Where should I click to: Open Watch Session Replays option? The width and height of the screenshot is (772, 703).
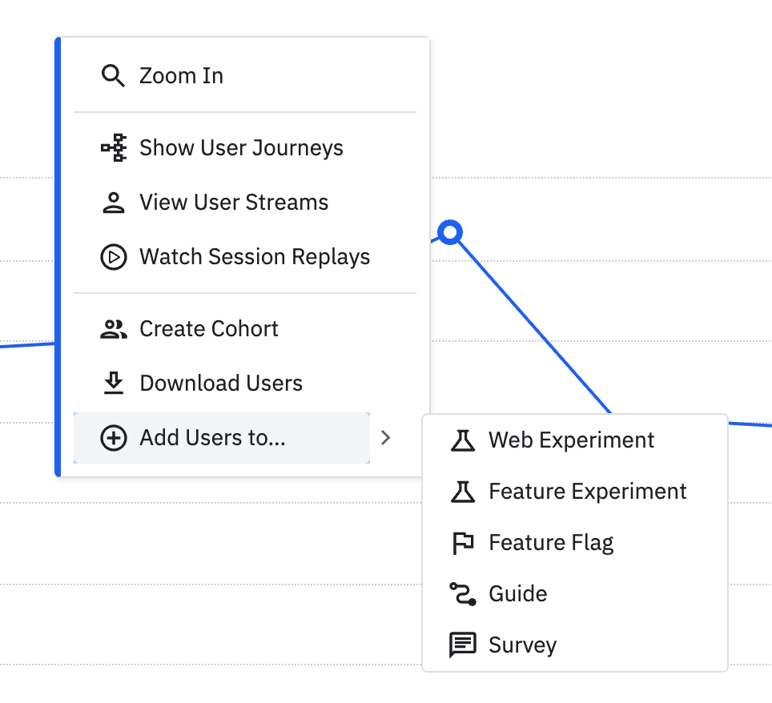[x=255, y=257]
